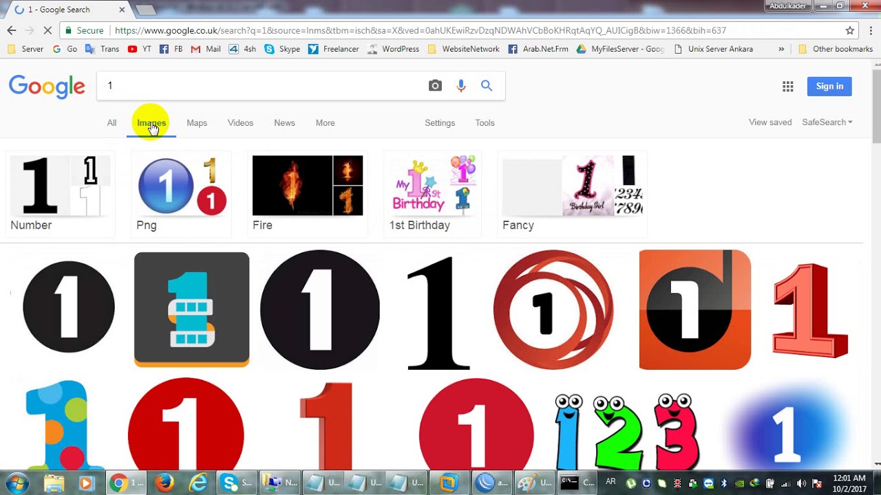Open the red concentric rings 1 image
Screen dimensions: 881x495
(553, 309)
